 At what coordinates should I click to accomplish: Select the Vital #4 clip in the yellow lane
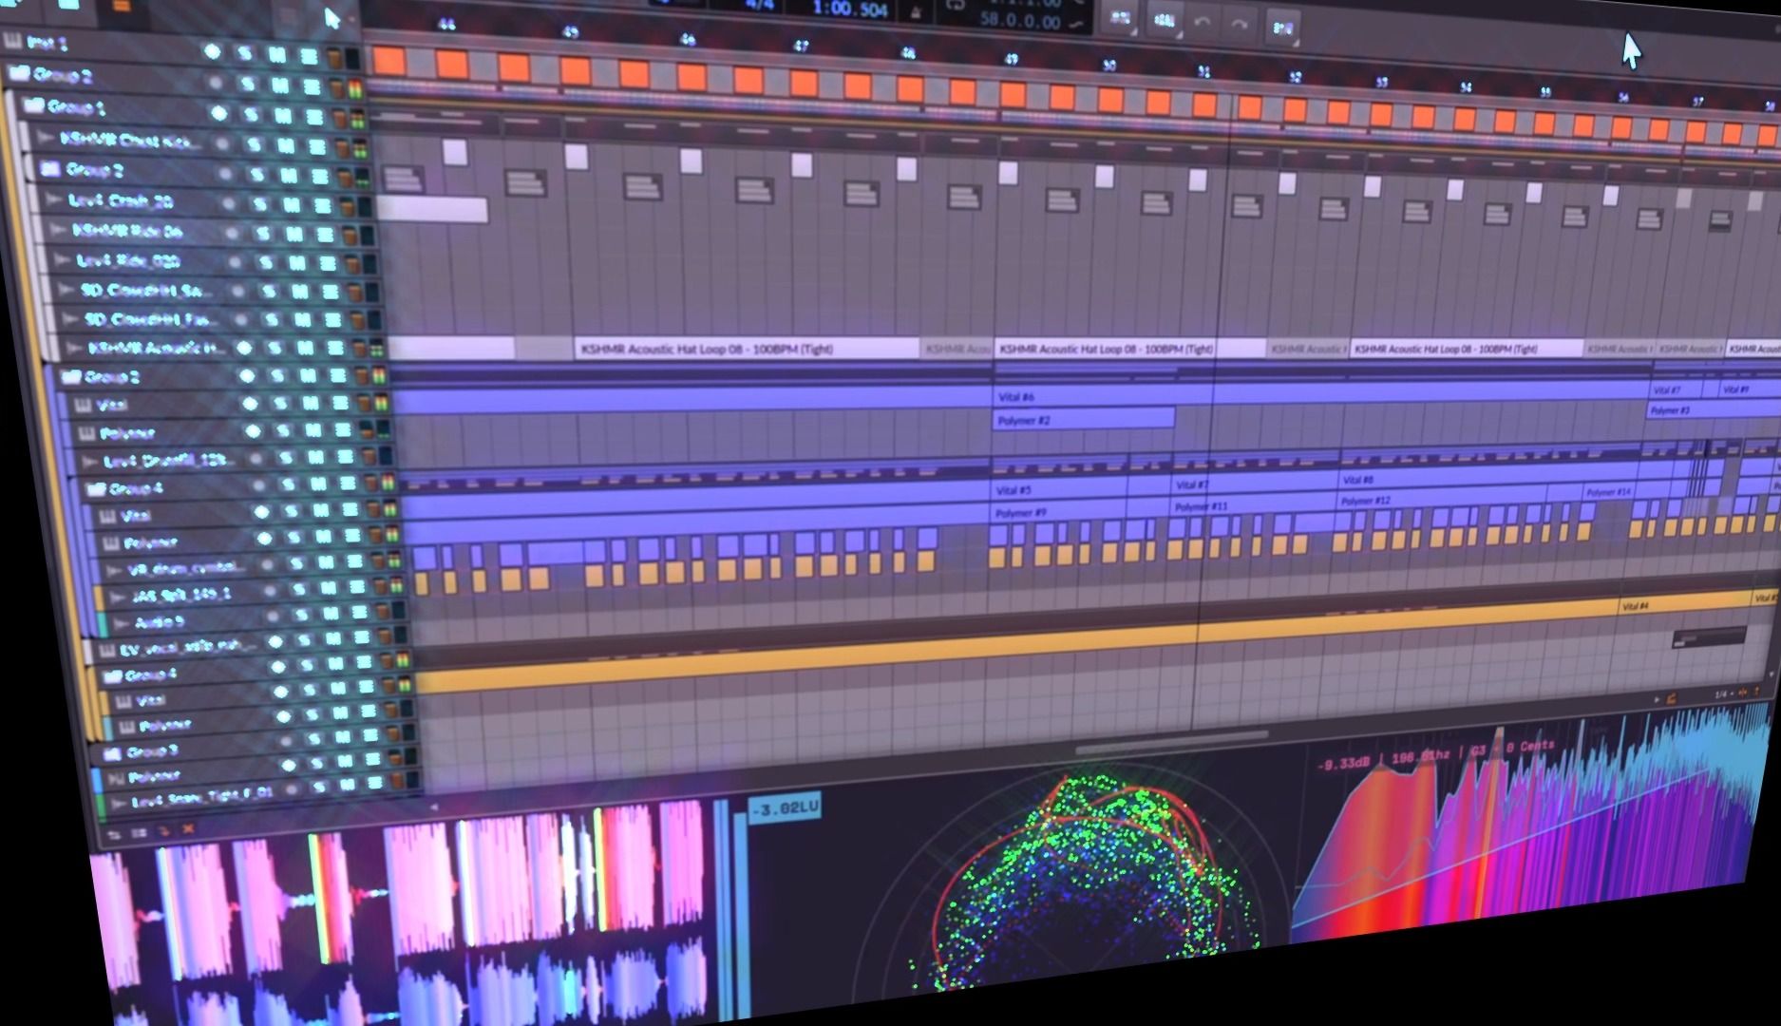point(1683,603)
